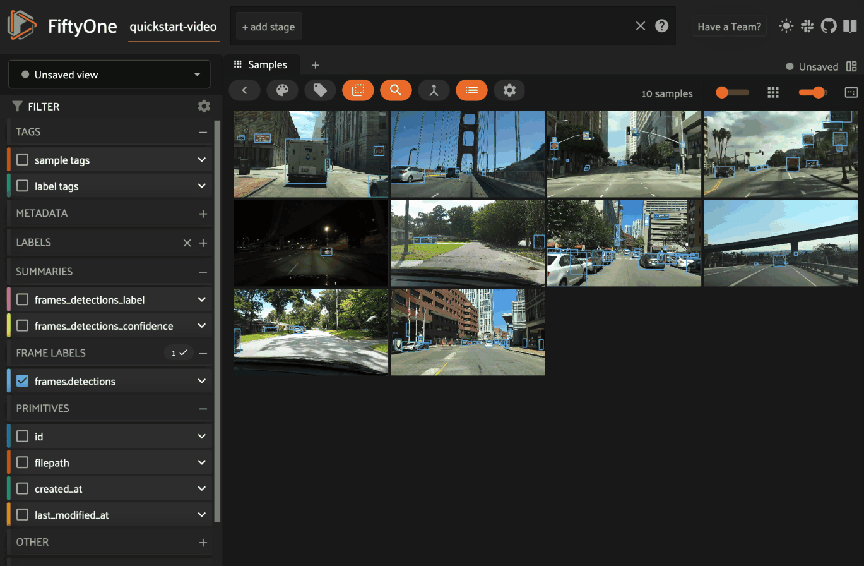Collapse the FRAME LABELS group

pos(203,353)
